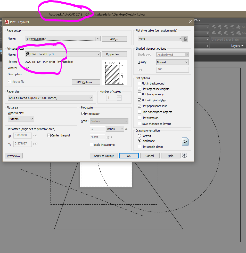Click the freeze layer snowflake icon
The image size is (246, 253).
(226, 27)
